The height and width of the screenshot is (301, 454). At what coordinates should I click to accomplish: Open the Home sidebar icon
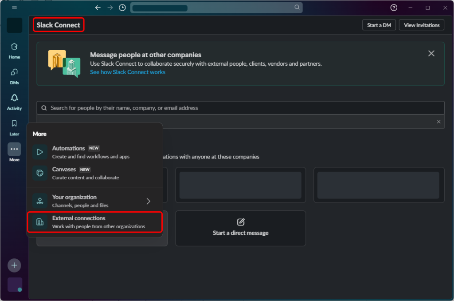click(14, 47)
